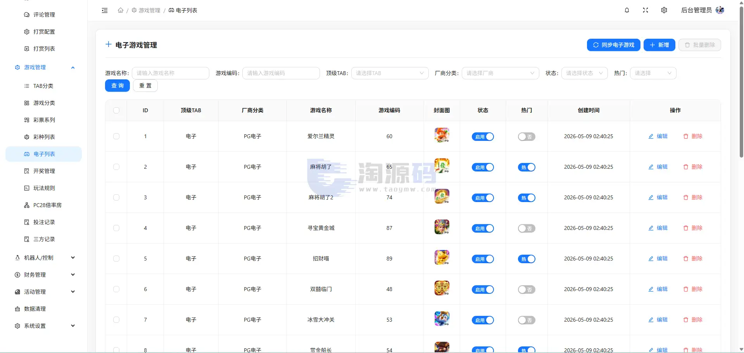Click the sidebar collapse hamburger icon

click(105, 10)
